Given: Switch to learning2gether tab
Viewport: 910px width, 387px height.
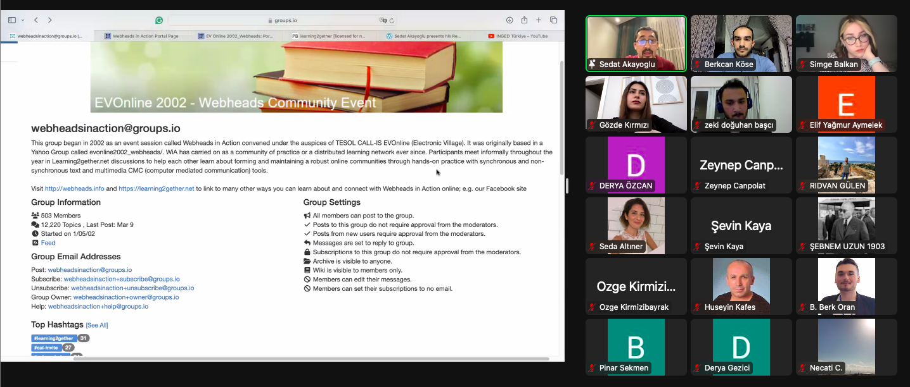Looking at the screenshot, I should (x=328, y=36).
